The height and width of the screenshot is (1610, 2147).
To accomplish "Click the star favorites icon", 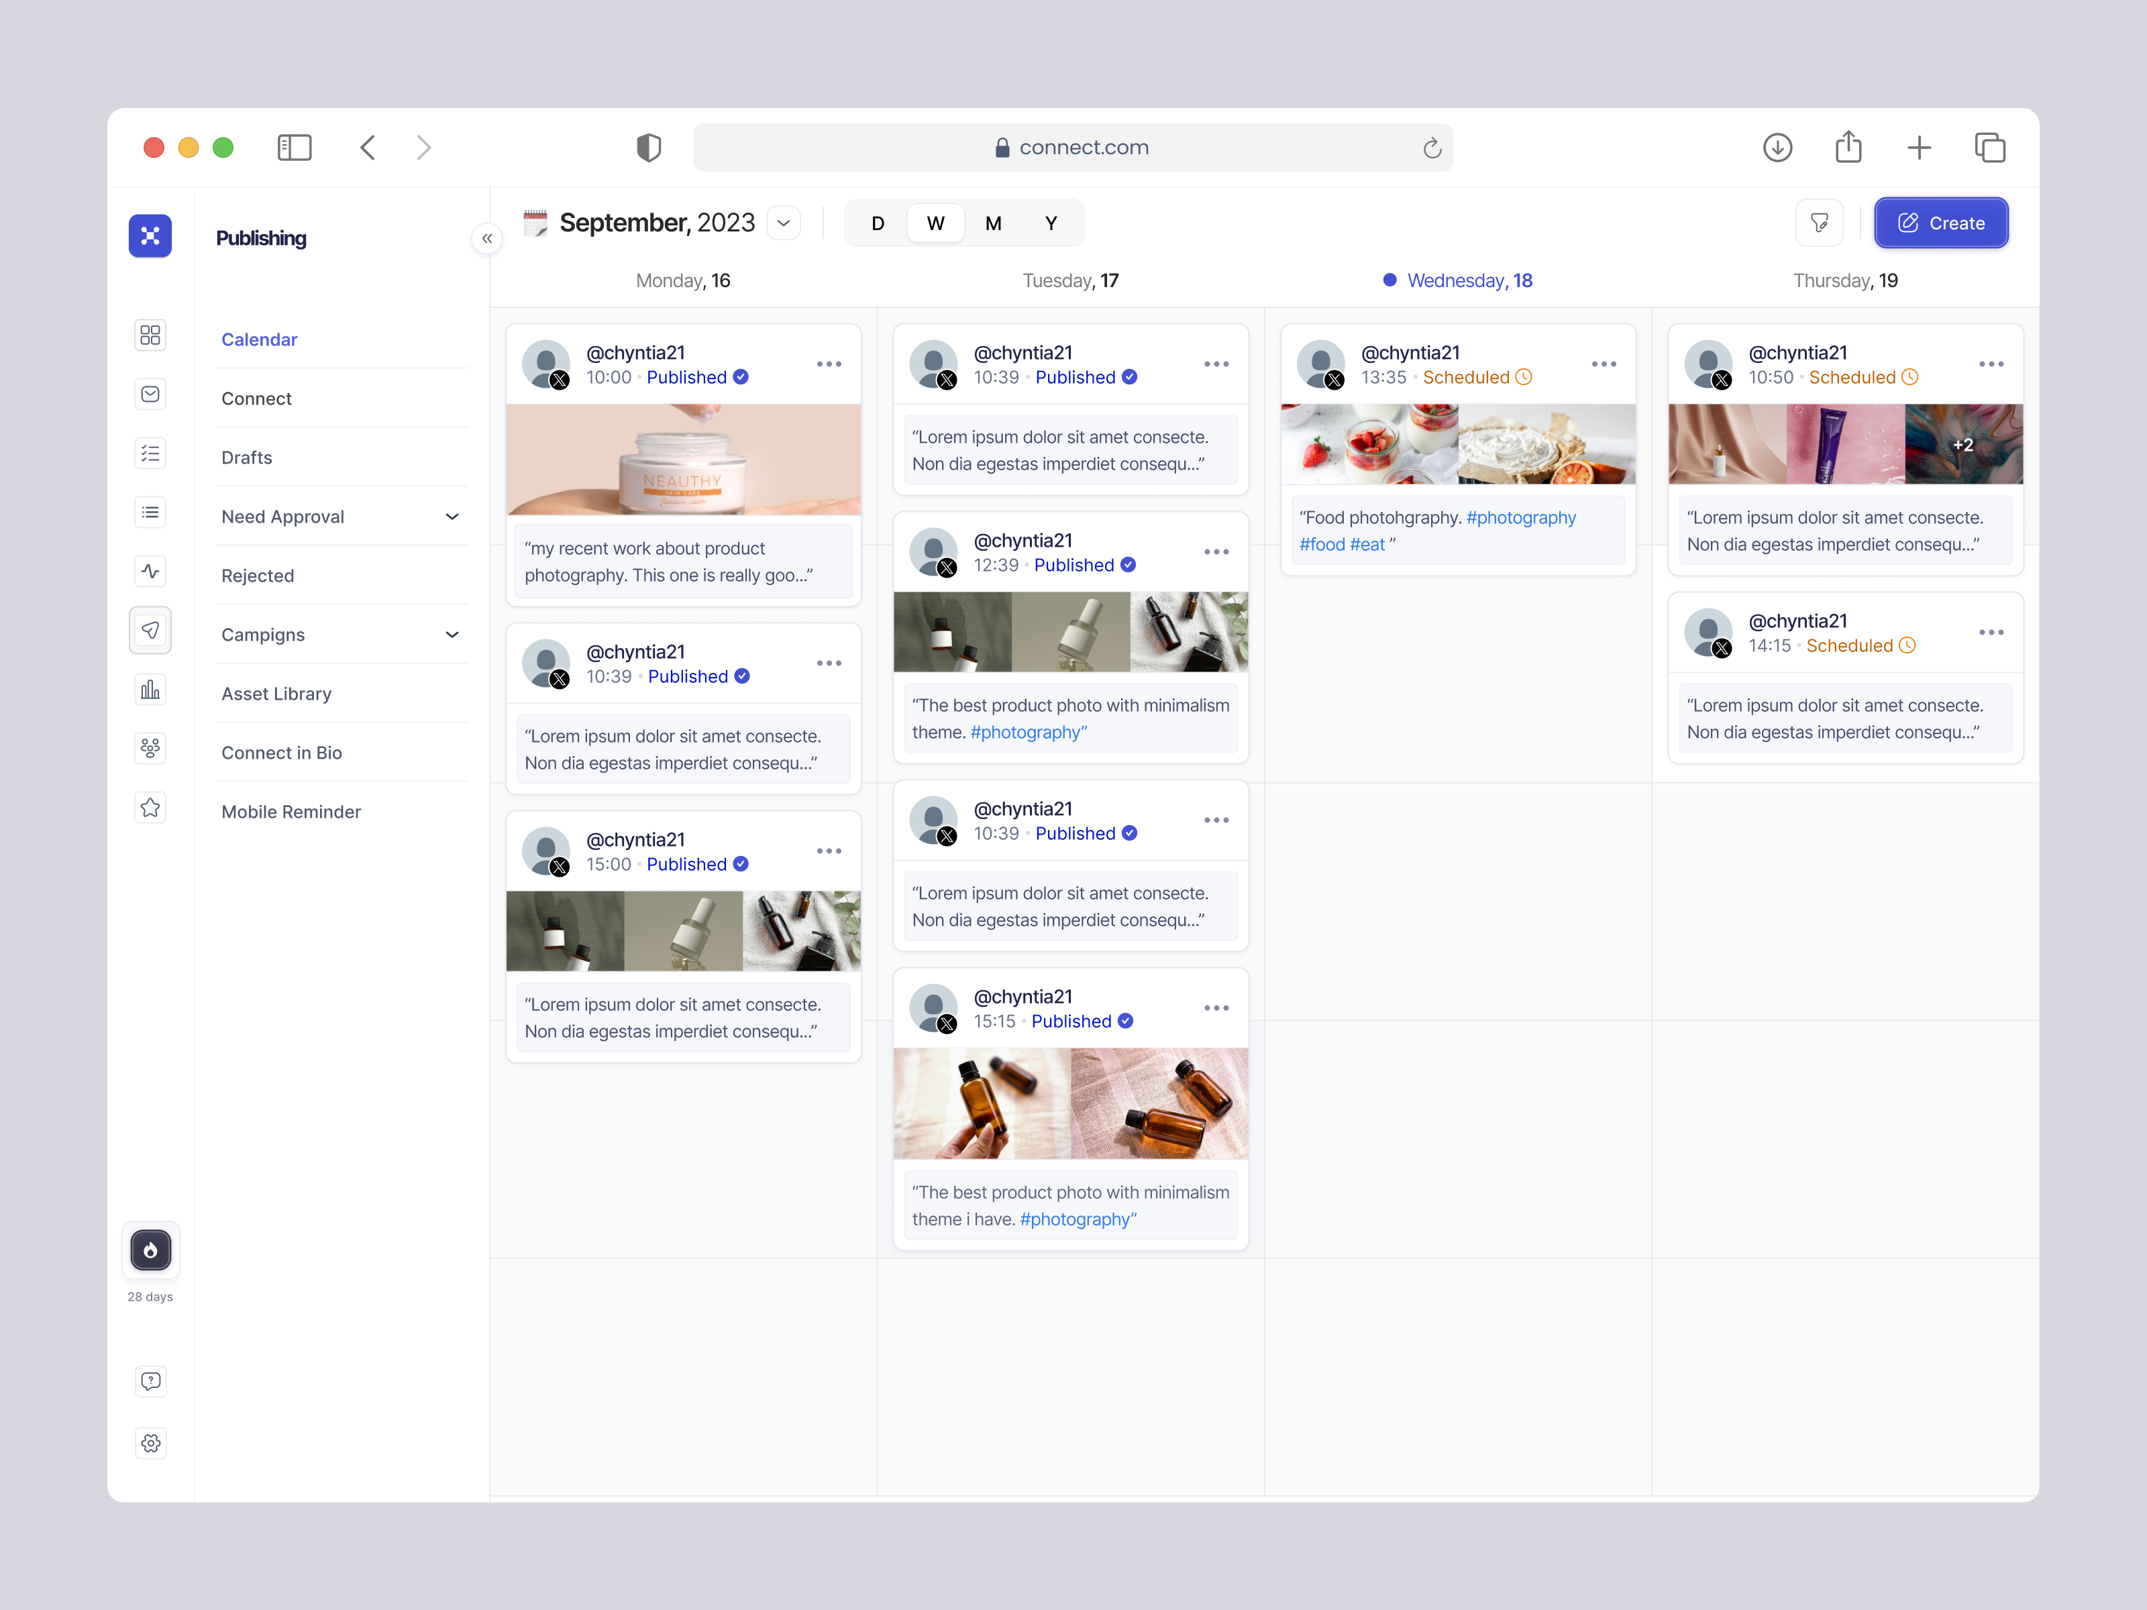I will [150, 806].
